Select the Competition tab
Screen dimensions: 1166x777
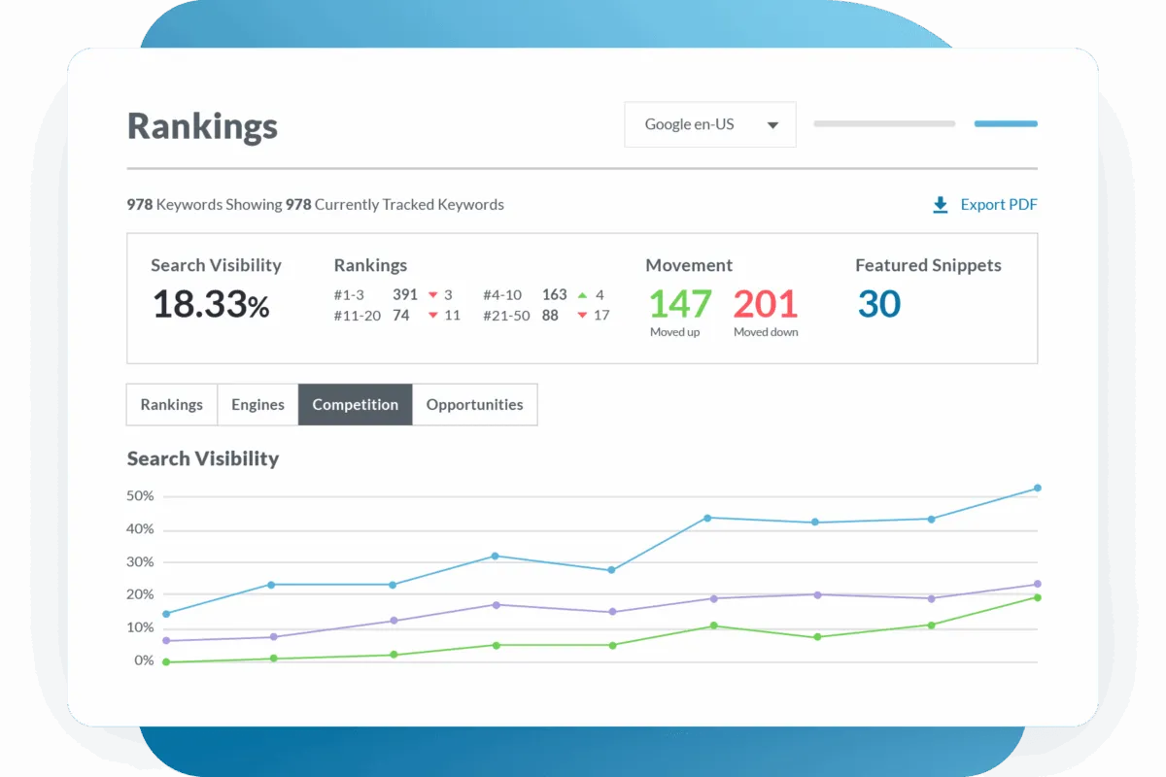click(x=355, y=405)
